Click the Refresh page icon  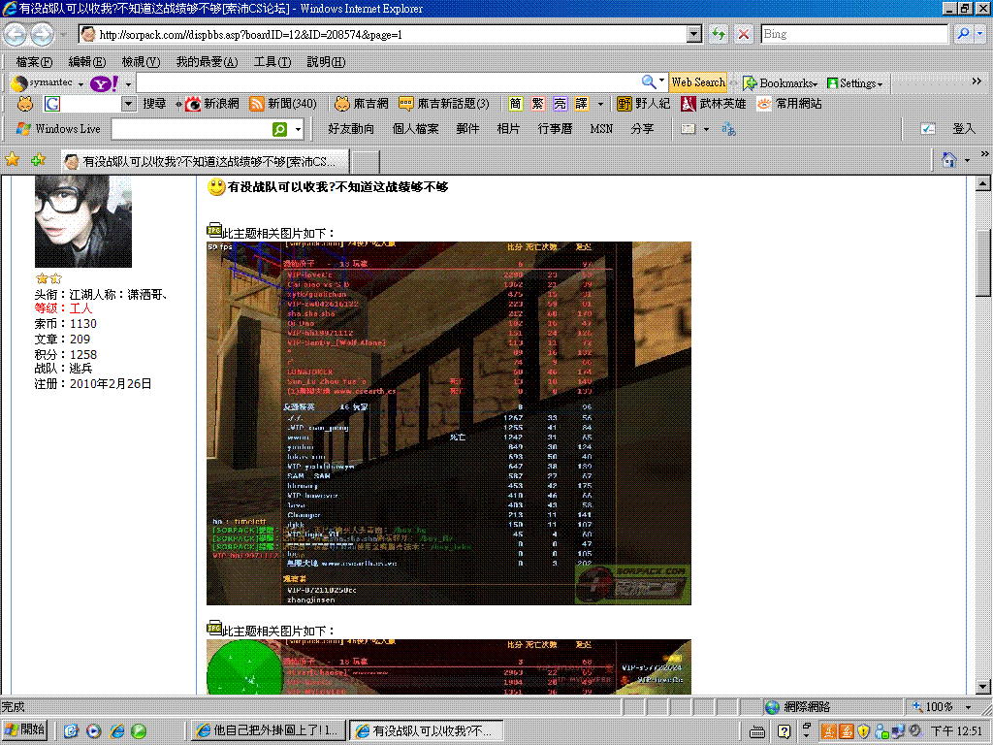point(719,34)
